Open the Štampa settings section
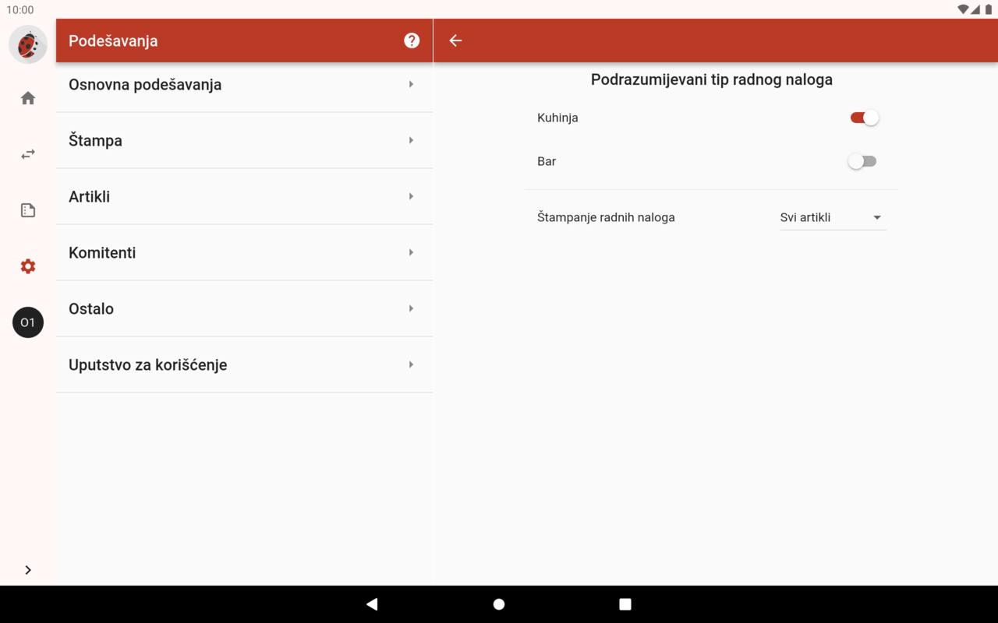Viewport: 998px width, 623px height. coord(244,140)
